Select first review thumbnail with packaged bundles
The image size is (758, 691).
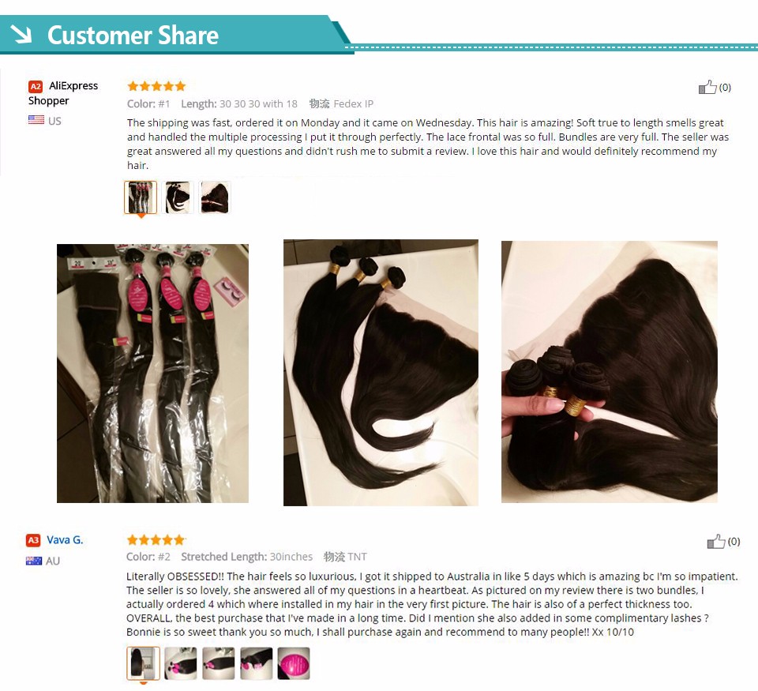coord(141,197)
